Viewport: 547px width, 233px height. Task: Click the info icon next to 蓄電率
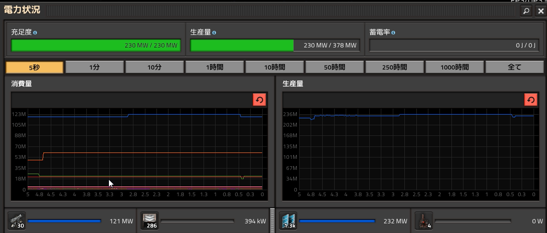[393, 33]
